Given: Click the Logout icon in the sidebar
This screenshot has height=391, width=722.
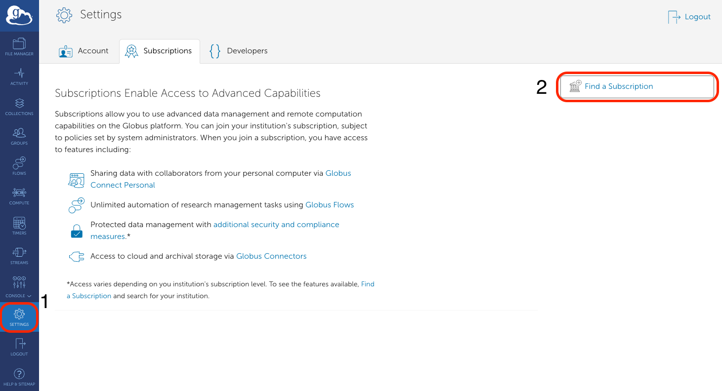Looking at the screenshot, I should click(19, 347).
